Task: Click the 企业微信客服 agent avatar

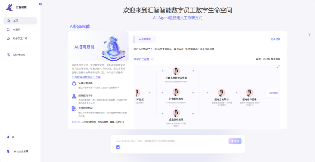Action: click(x=176, y=113)
